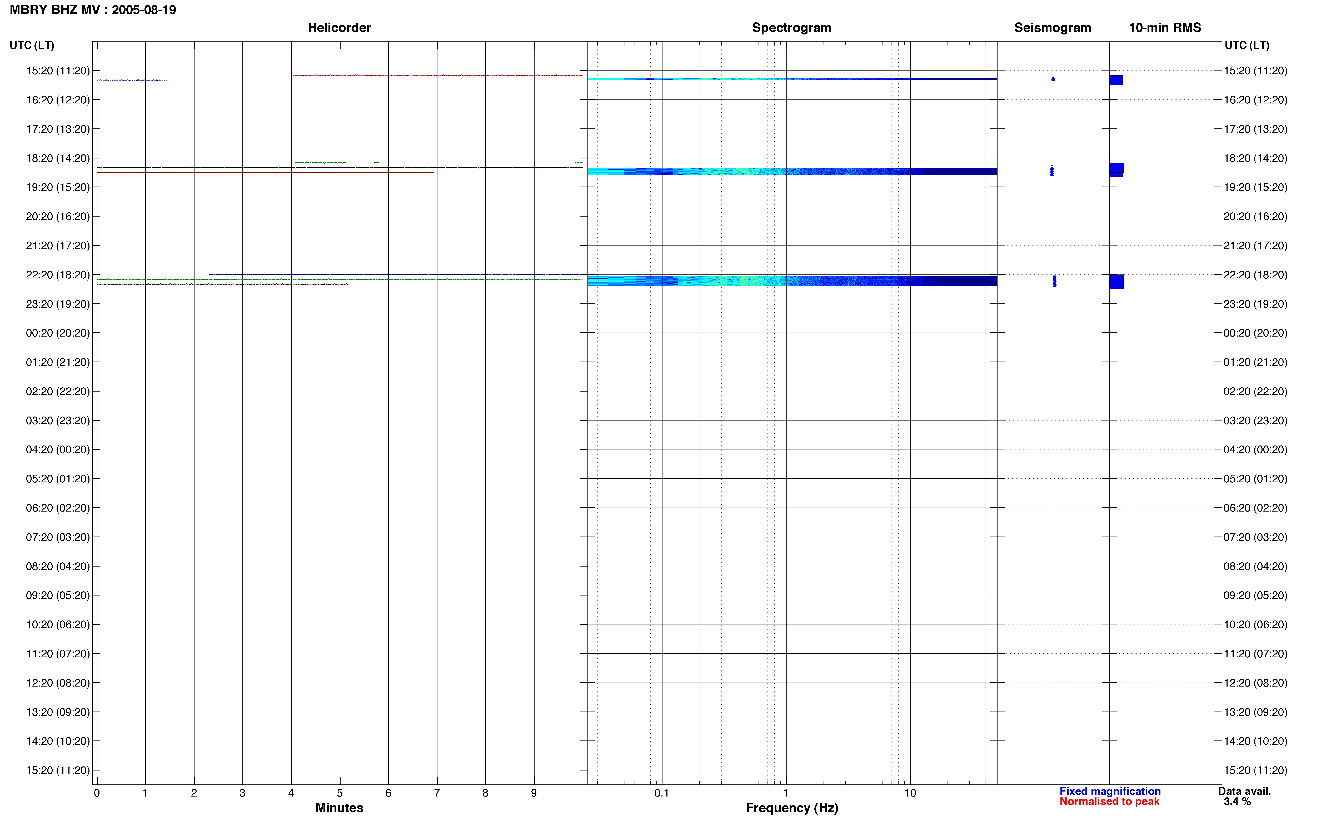This screenshot has height=826, width=1321.
Task: Click left axis label '10:20 (06:20)'
Action: pyautogui.click(x=58, y=624)
